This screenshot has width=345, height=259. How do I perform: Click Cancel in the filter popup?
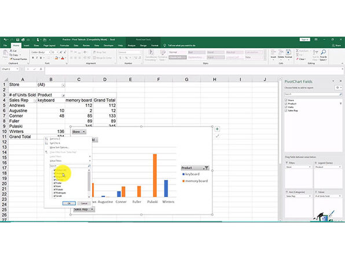tap(84, 203)
